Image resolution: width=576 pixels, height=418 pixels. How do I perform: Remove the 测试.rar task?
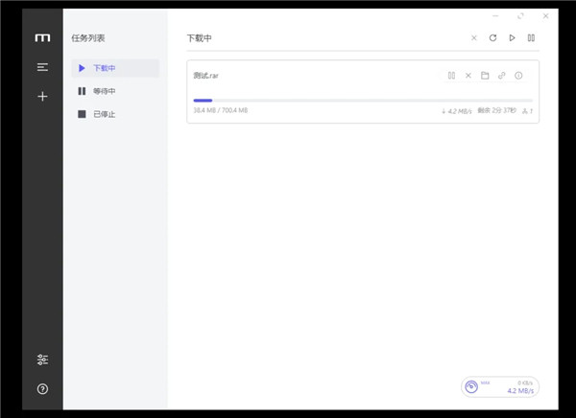pos(468,76)
